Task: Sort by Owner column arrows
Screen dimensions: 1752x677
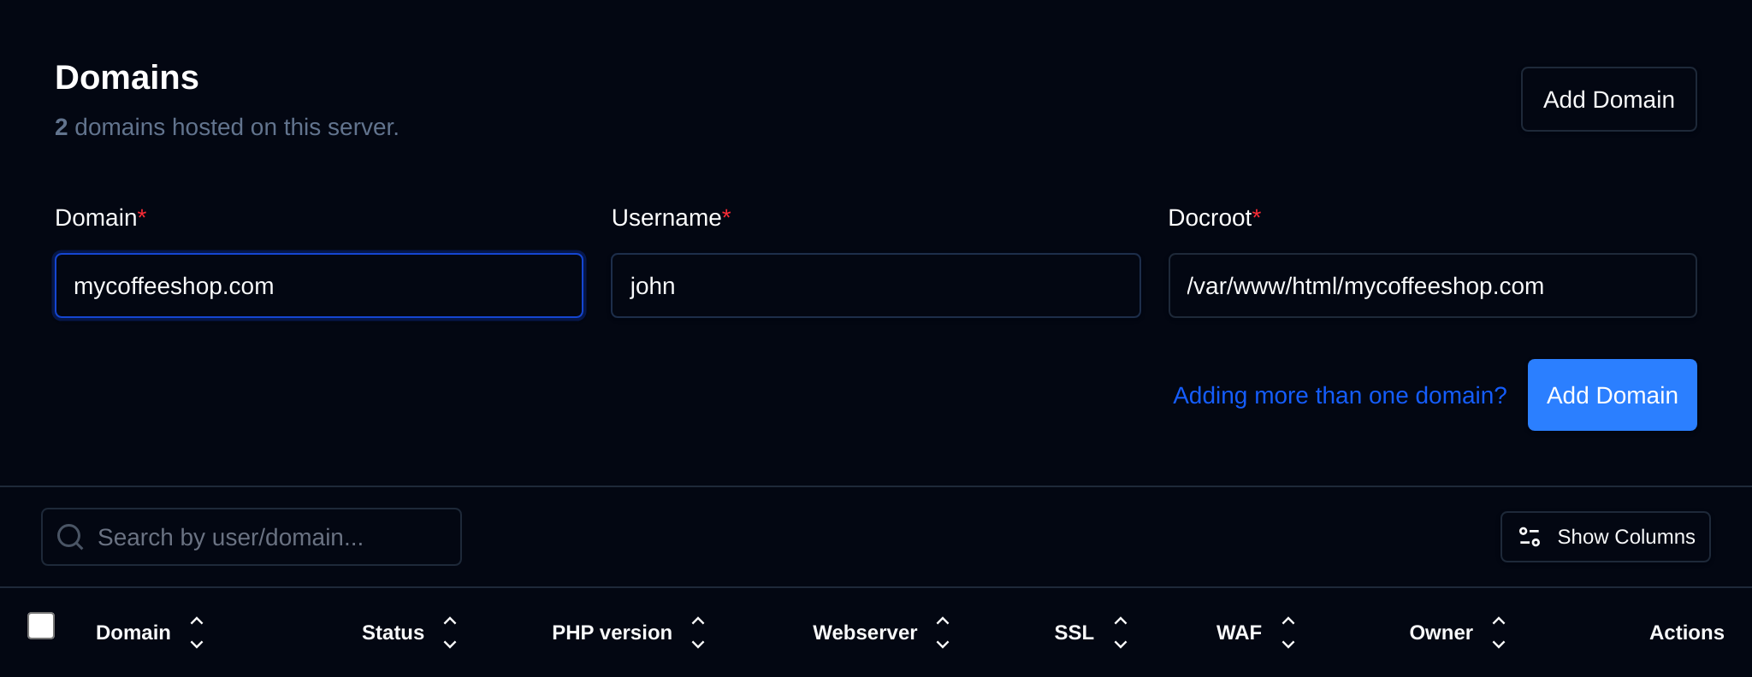Action: [x=1499, y=633]
